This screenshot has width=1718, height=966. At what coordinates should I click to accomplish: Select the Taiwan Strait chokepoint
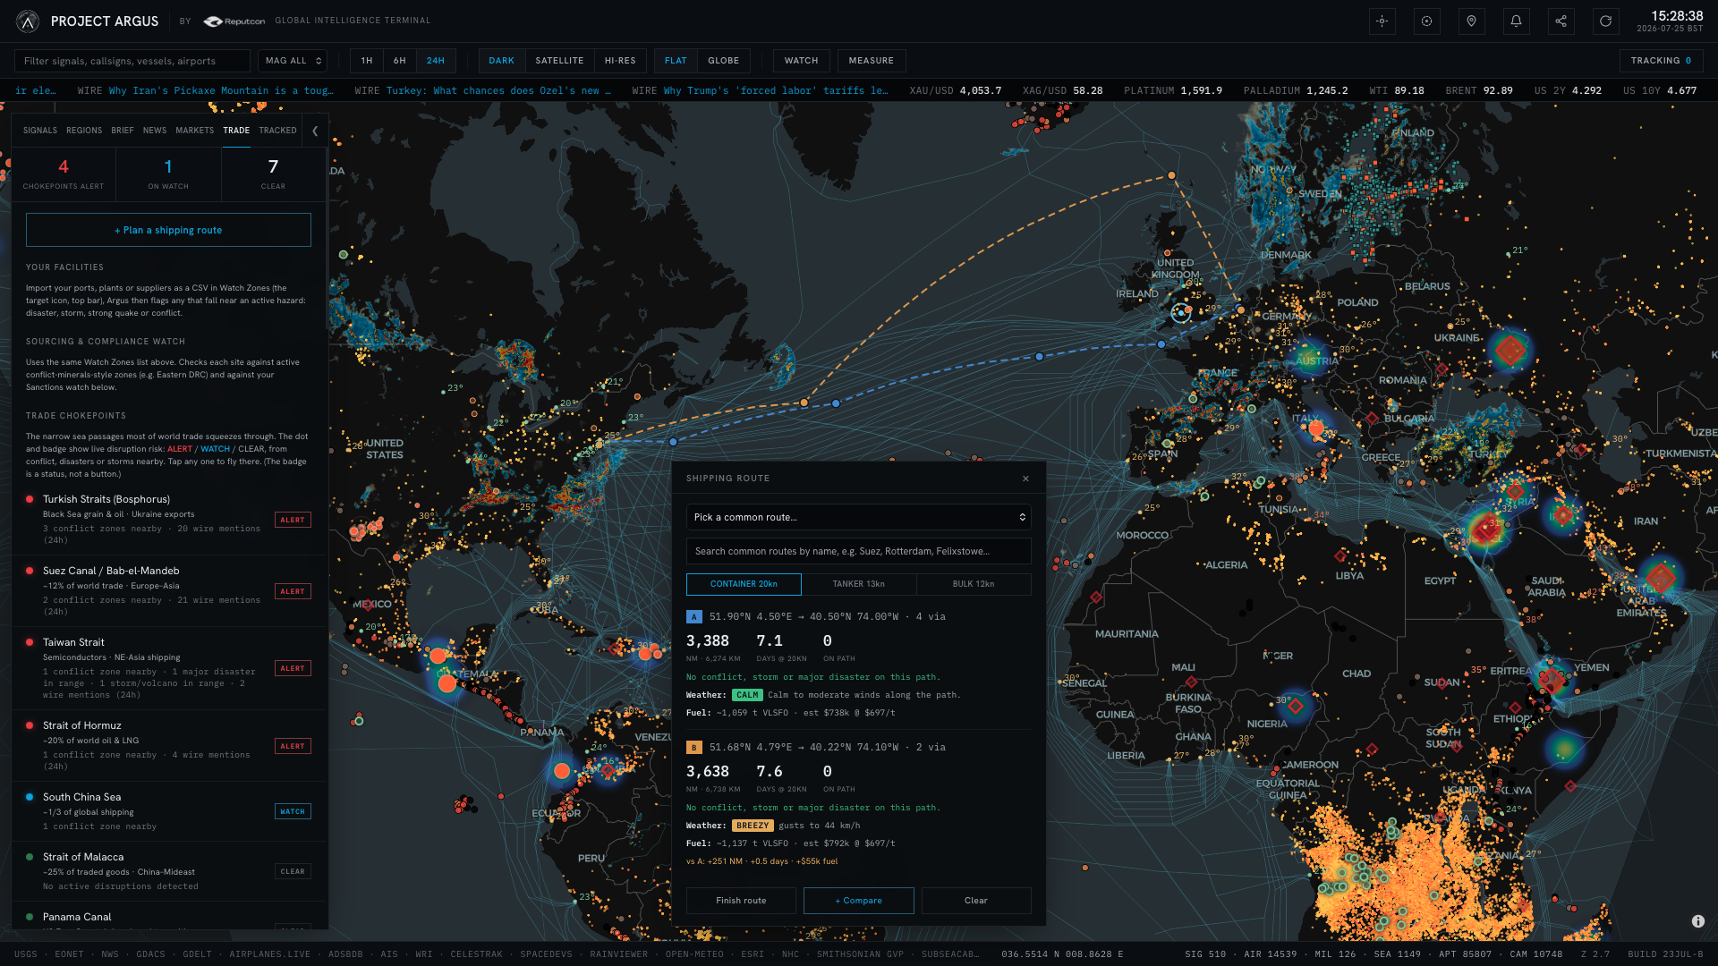pos(168,669)
